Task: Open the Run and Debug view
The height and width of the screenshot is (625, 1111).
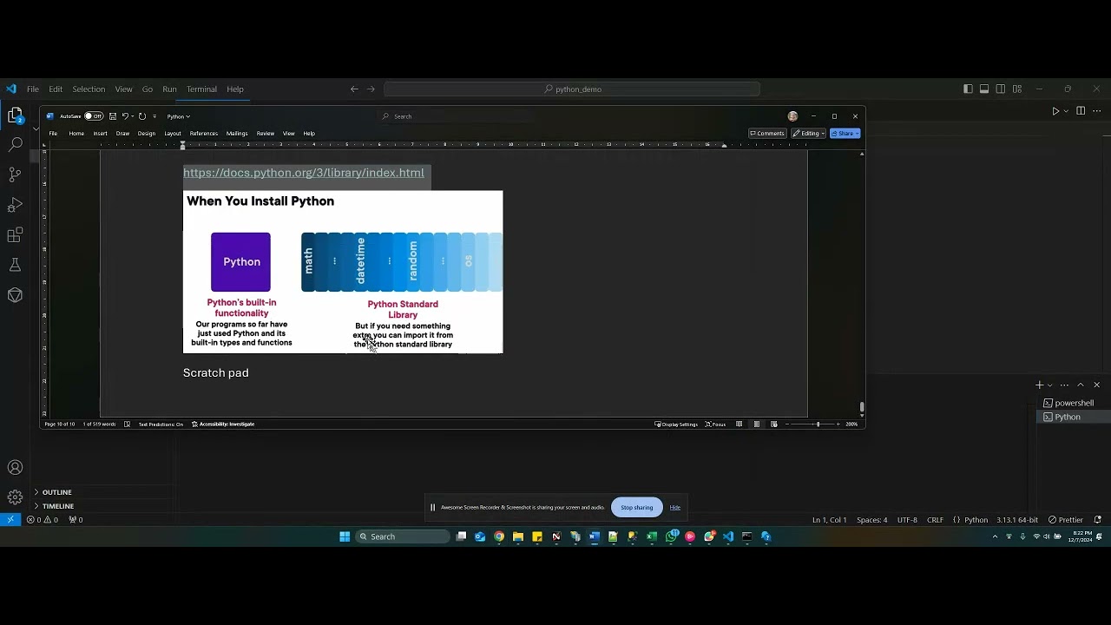Action: pyautogui.click(x=15, y=205)
